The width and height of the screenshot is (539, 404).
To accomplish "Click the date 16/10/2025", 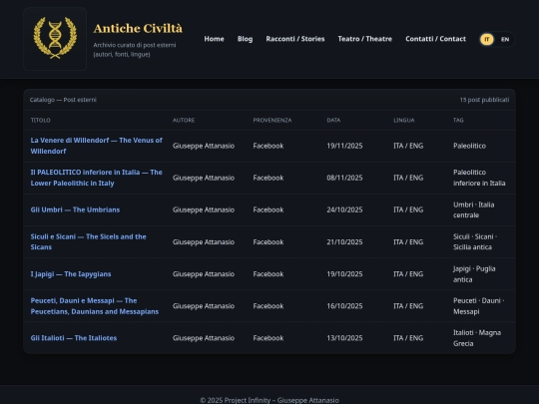I will coord(344,306).
